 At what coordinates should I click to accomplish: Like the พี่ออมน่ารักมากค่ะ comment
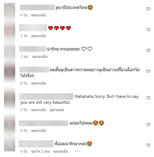(148, 145)
